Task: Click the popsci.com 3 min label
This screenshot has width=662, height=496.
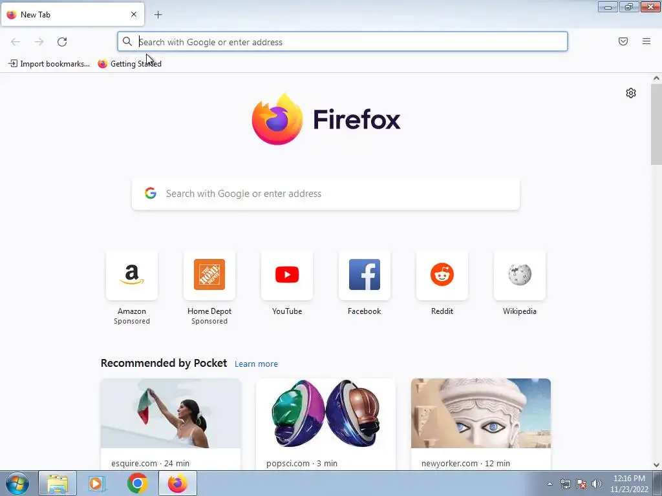Action: click(x=302, y=463)
